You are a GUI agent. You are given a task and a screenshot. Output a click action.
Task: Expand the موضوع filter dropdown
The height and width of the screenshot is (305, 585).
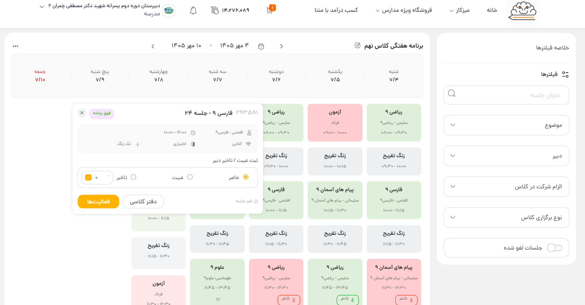[506, 125]
